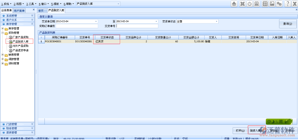Open the command console icon
The image size is (298, 140).
click(272, 4)
